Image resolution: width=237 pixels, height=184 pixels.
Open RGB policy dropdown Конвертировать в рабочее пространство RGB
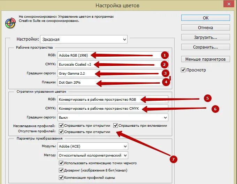113,99
